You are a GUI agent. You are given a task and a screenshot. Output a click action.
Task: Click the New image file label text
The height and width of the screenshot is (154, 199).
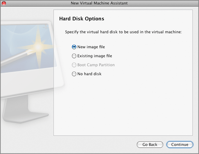(x=91, y=47)
